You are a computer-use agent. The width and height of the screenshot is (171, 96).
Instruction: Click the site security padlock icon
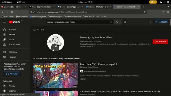[x=34, y=12]
